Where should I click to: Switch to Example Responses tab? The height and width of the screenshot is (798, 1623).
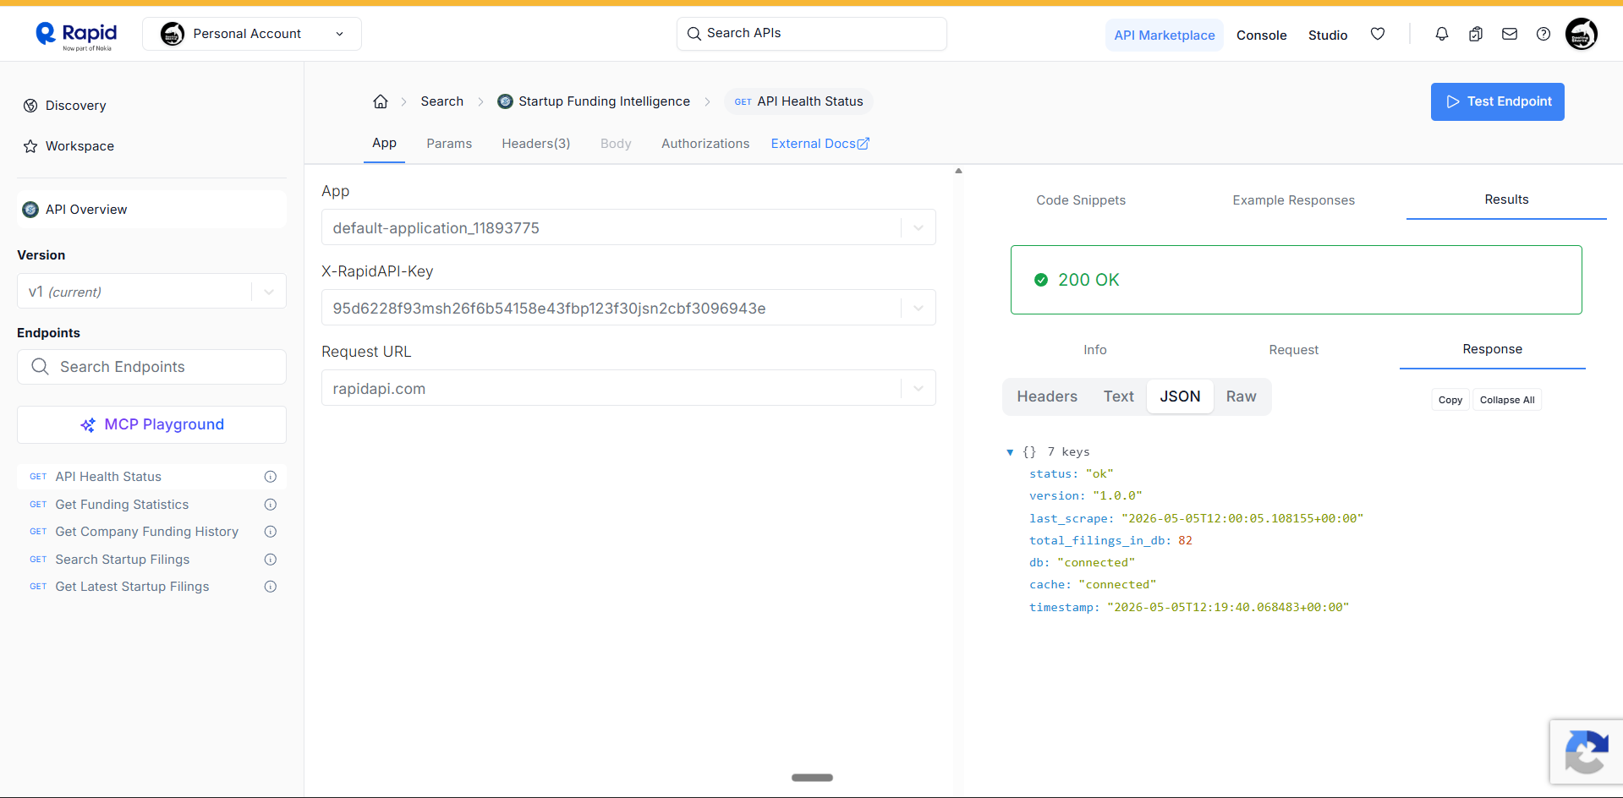click(1294, 200)
